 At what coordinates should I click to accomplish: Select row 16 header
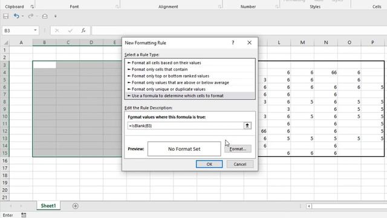point(5,160)
